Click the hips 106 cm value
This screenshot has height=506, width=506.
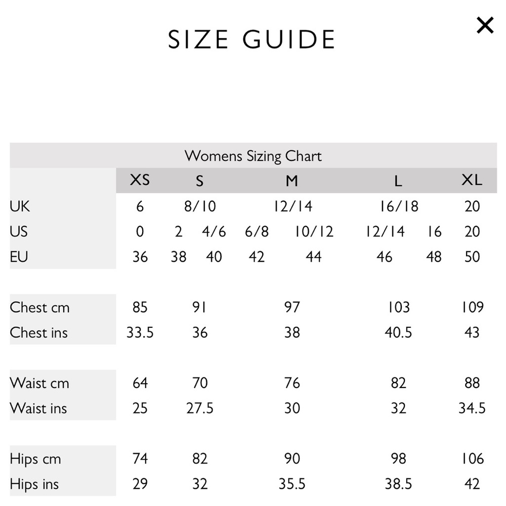[472, 458]
